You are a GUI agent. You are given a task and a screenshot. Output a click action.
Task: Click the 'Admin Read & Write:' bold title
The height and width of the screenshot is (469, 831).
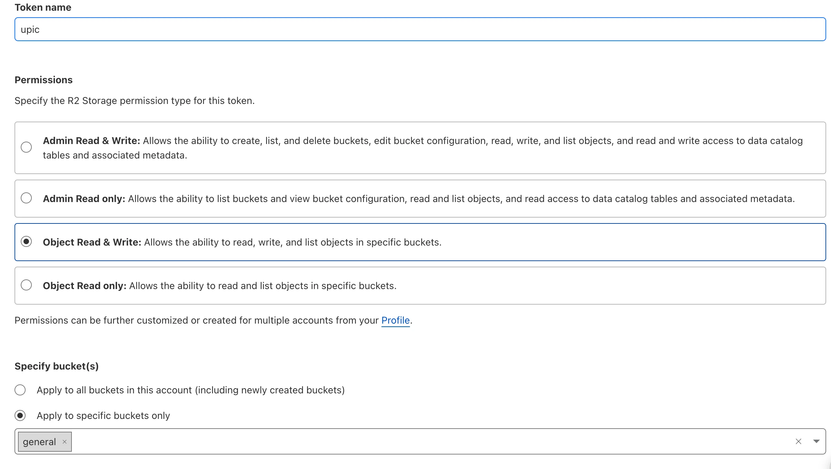pos(91,141)
